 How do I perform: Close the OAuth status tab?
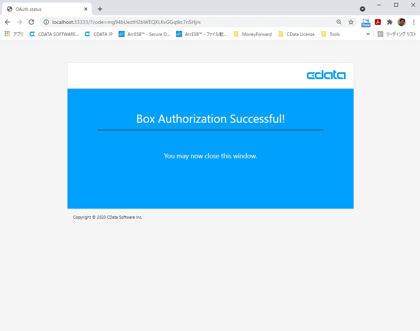(86, 9)
